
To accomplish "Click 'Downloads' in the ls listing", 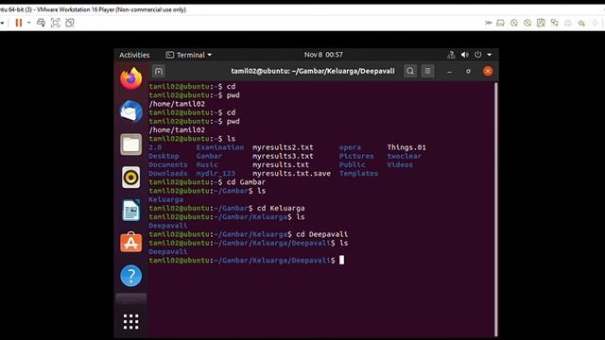I will coord(168,174).
